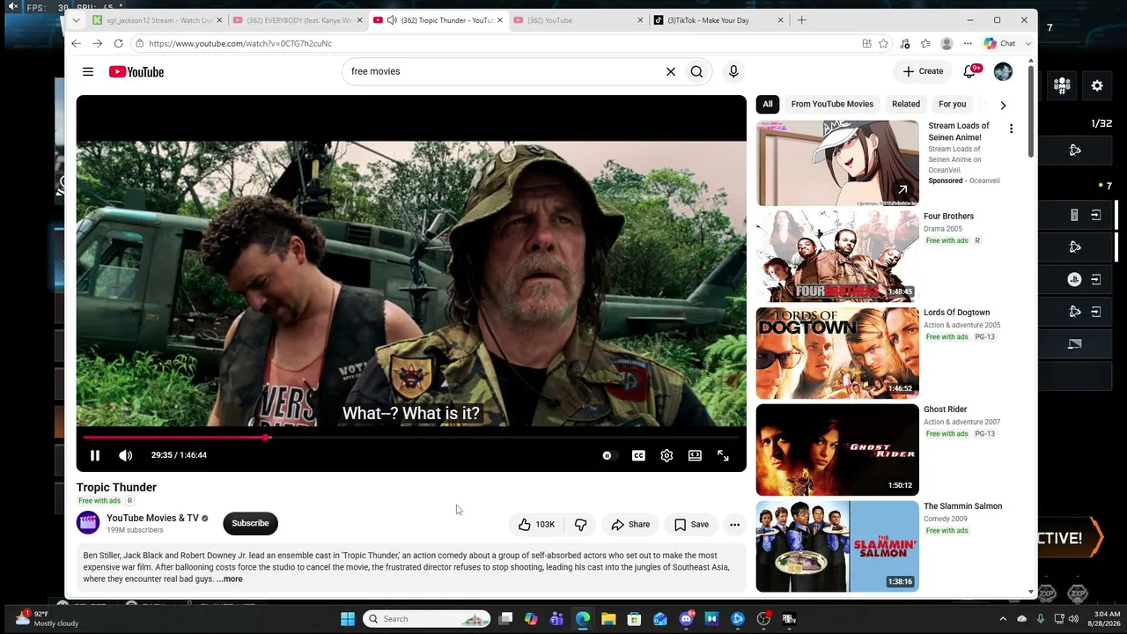Open options for the Seinen Anime ad
1127x634 pixels.
coord(1011,129)
